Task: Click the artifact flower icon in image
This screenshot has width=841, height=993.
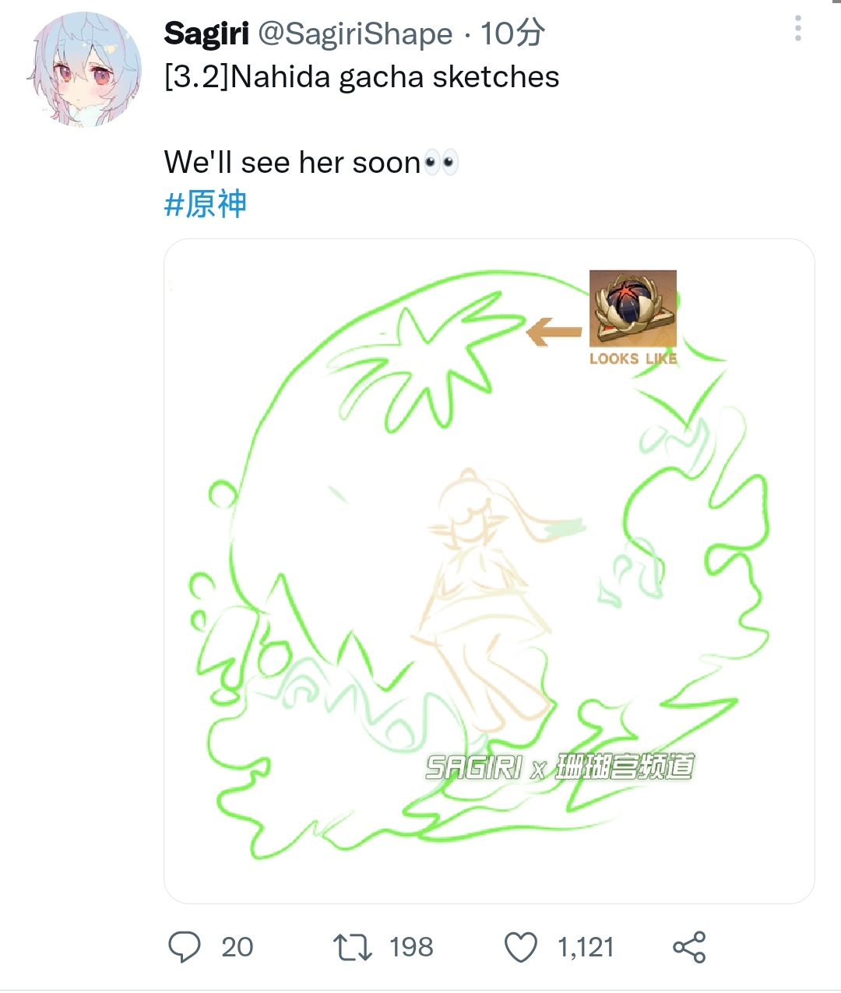Action: click(x=633, y=308)
